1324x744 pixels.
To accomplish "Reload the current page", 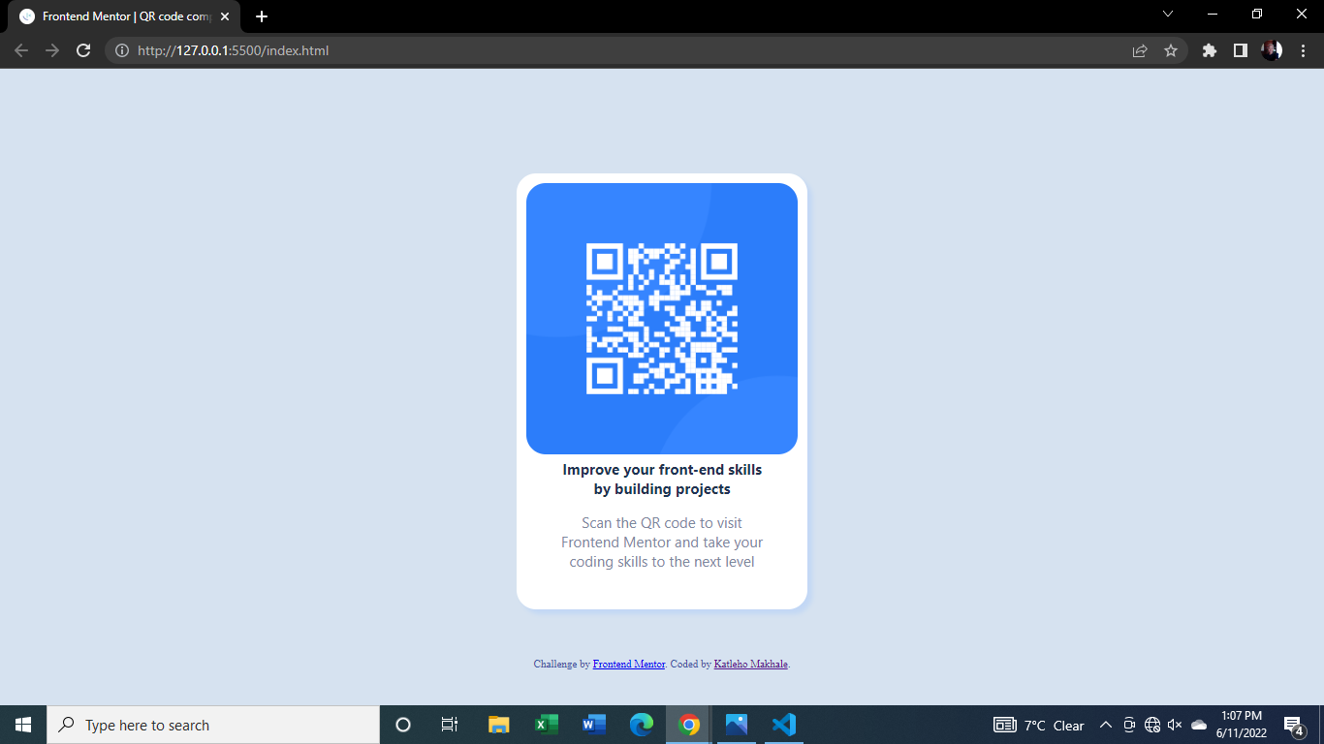I will pos(82,50).
